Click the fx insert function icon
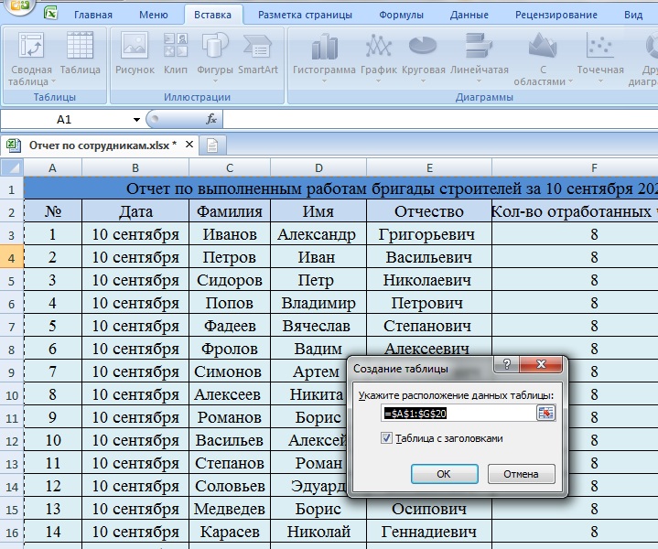Screen dimensions: 658x549 tap(211, 119)
